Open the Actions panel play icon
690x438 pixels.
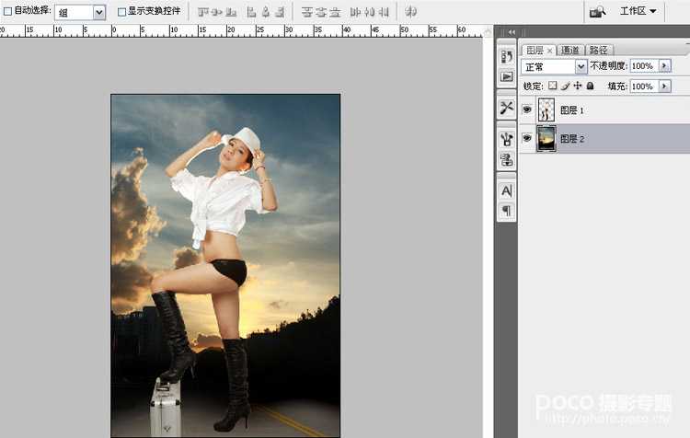[506, 77]
